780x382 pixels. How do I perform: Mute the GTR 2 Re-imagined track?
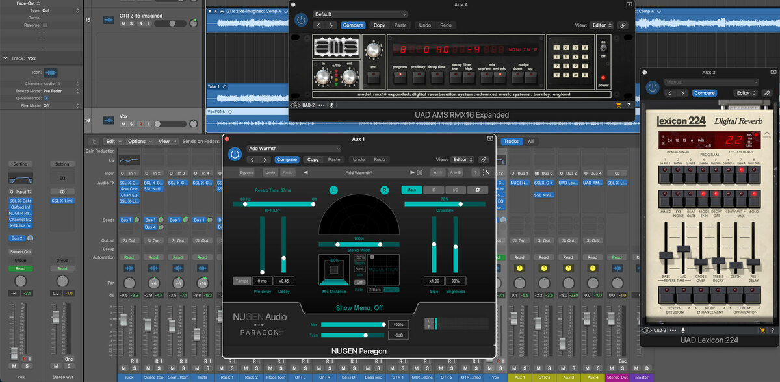[x=123, y=23]
